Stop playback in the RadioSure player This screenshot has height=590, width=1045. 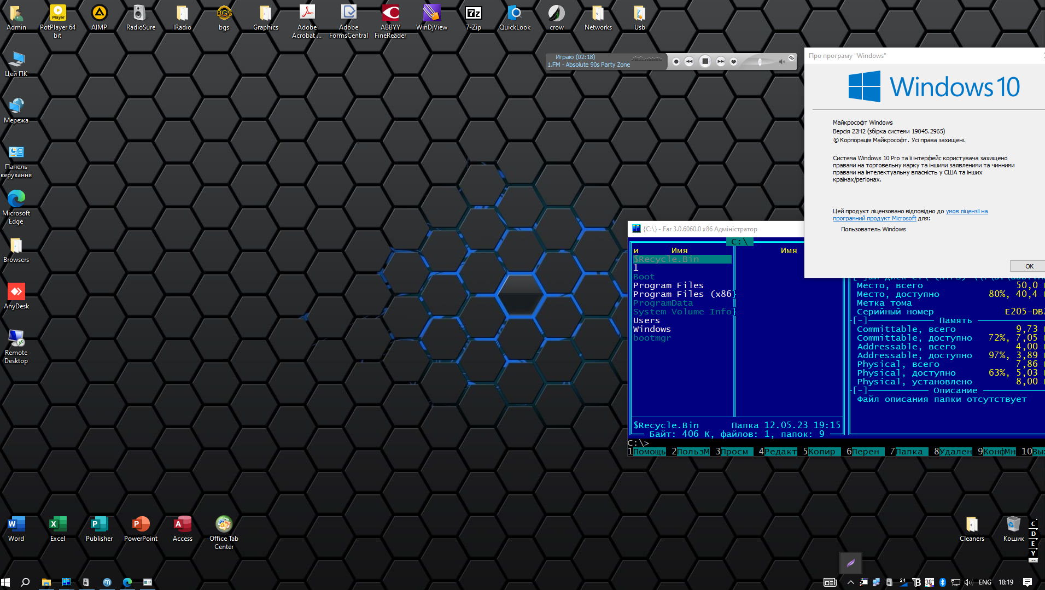coord(705,61)
